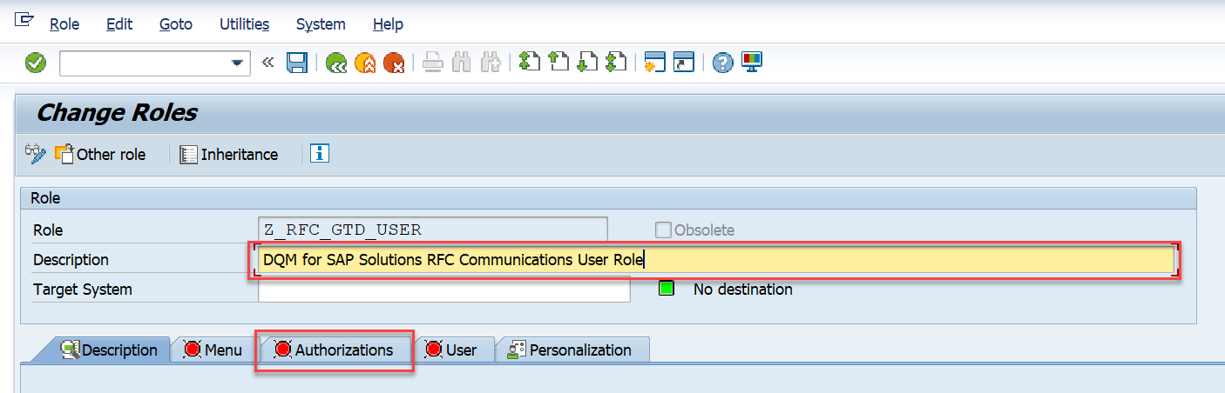Click the blue Information icon
The image size is (1225, 393).
(x=320, y=154)
